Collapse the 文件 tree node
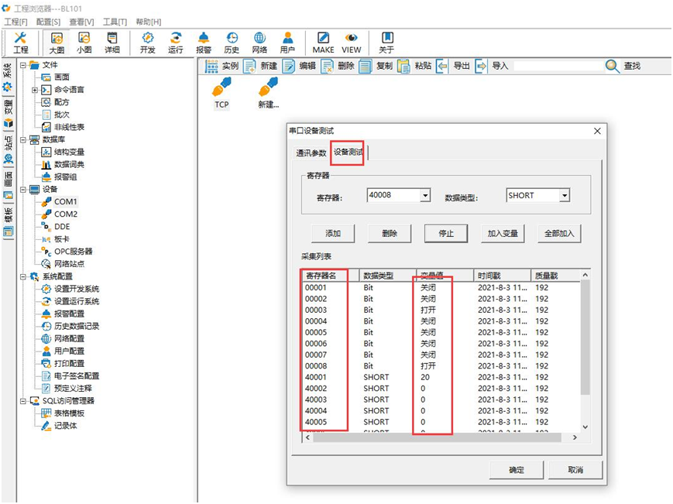The image size is (673, 504). click(22, 65)
